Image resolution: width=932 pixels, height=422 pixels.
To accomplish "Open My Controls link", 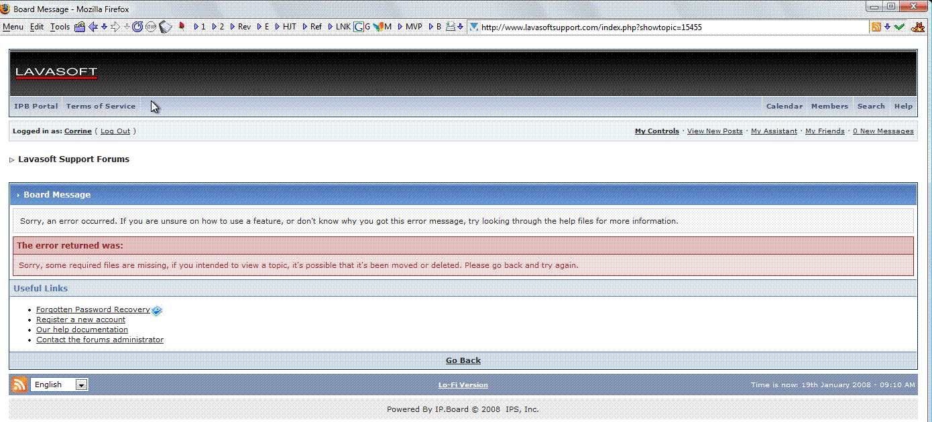I will click(657, 131).
